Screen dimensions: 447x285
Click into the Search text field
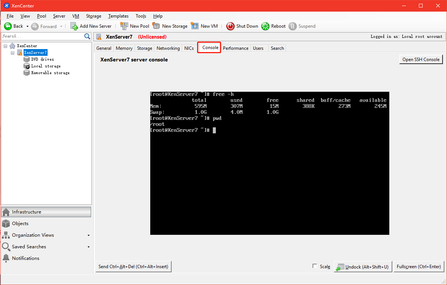point(43,36)
